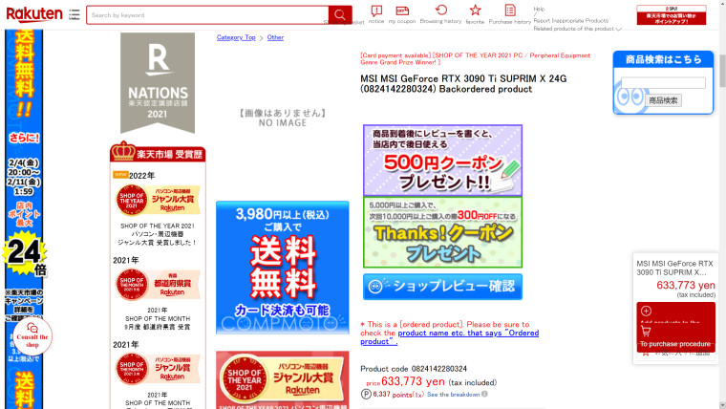This screenshot has width=726, height=409.
Task: Click the info icon beside See the breakdown
Action: (x=484, y=394)
